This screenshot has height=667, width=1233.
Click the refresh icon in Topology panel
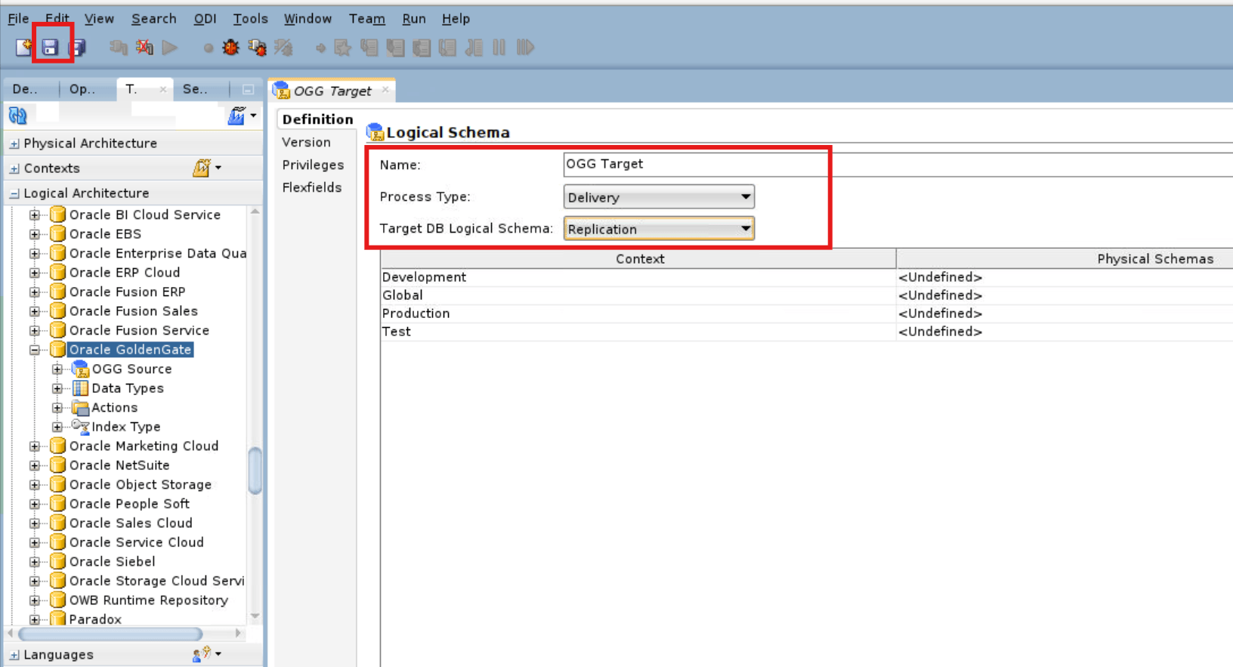17,116
